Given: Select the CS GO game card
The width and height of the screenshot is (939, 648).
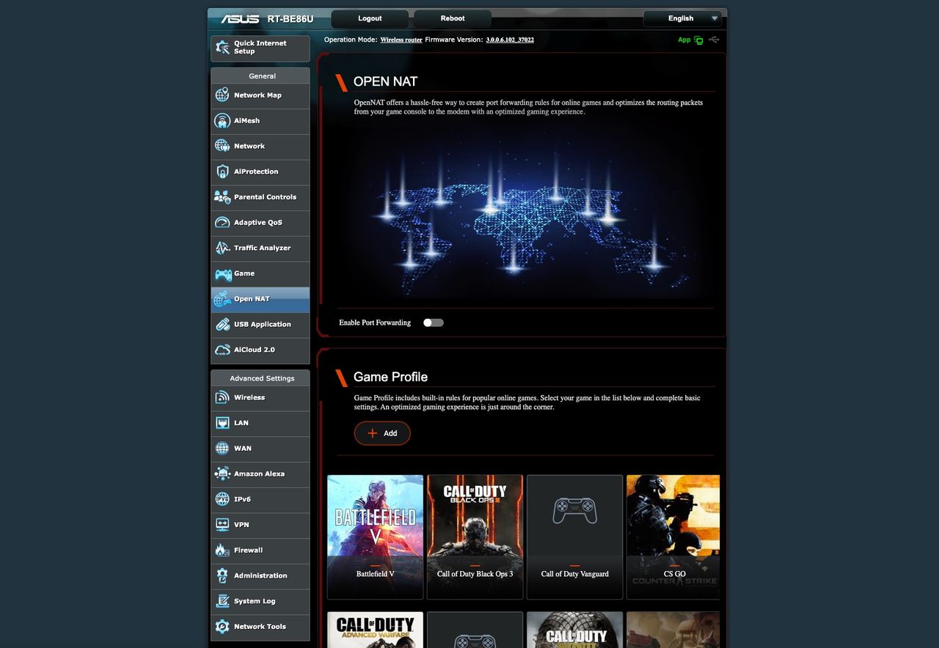Looking at the screenshot, I should [x=673, y=537].
